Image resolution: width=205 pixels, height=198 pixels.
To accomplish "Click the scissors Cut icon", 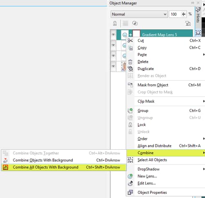I will (x=130, y=40).
